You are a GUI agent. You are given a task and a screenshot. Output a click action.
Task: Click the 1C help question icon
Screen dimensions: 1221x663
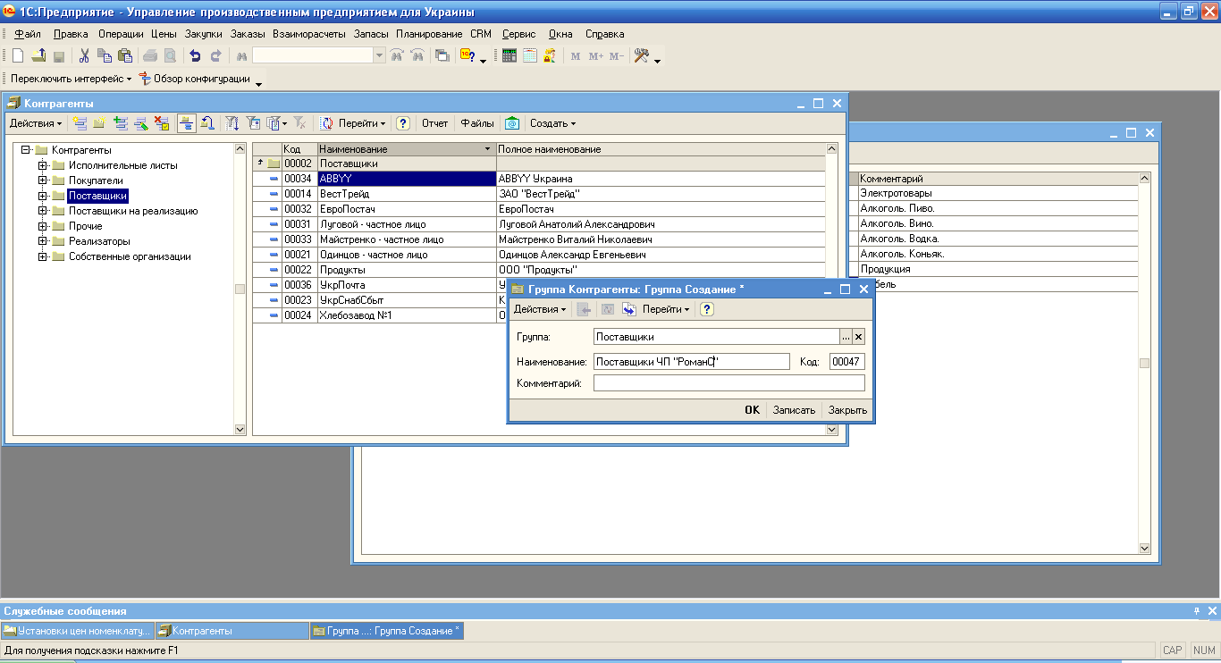coord(468,55)
